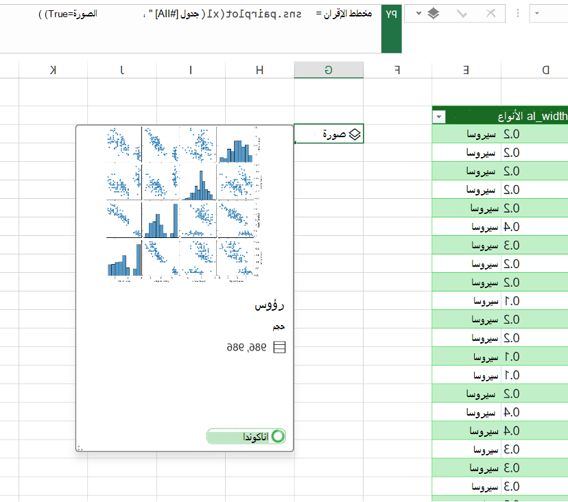This screenshot has height=502, width=568.
Task: Click the green PY badge in formula bar
Action: click(391, 29)
